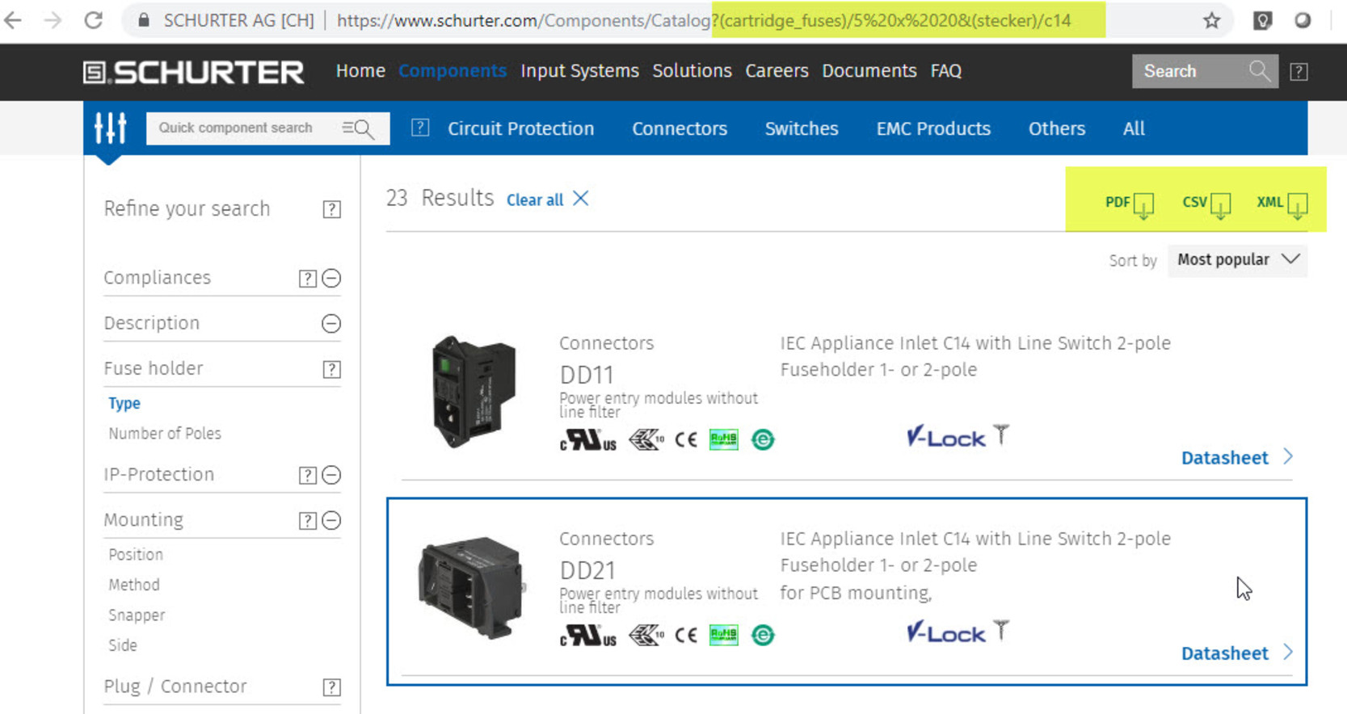
Task: Open Input Systems in top navigation
Action: 579,71
